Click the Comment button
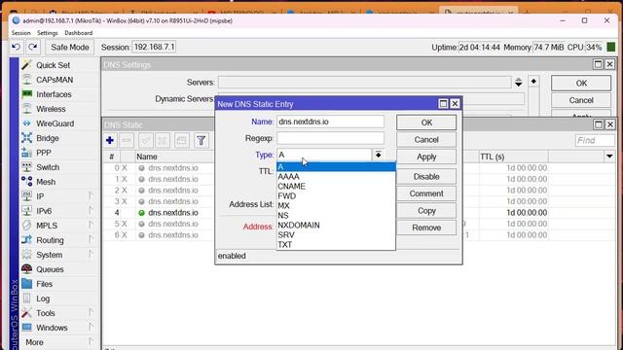Viewport: 623px width, 350px height. (426, 193)
